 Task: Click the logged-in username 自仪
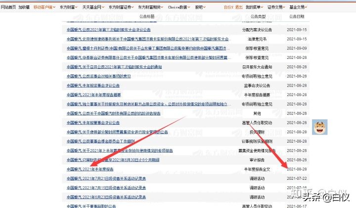(x=228, y=7)
